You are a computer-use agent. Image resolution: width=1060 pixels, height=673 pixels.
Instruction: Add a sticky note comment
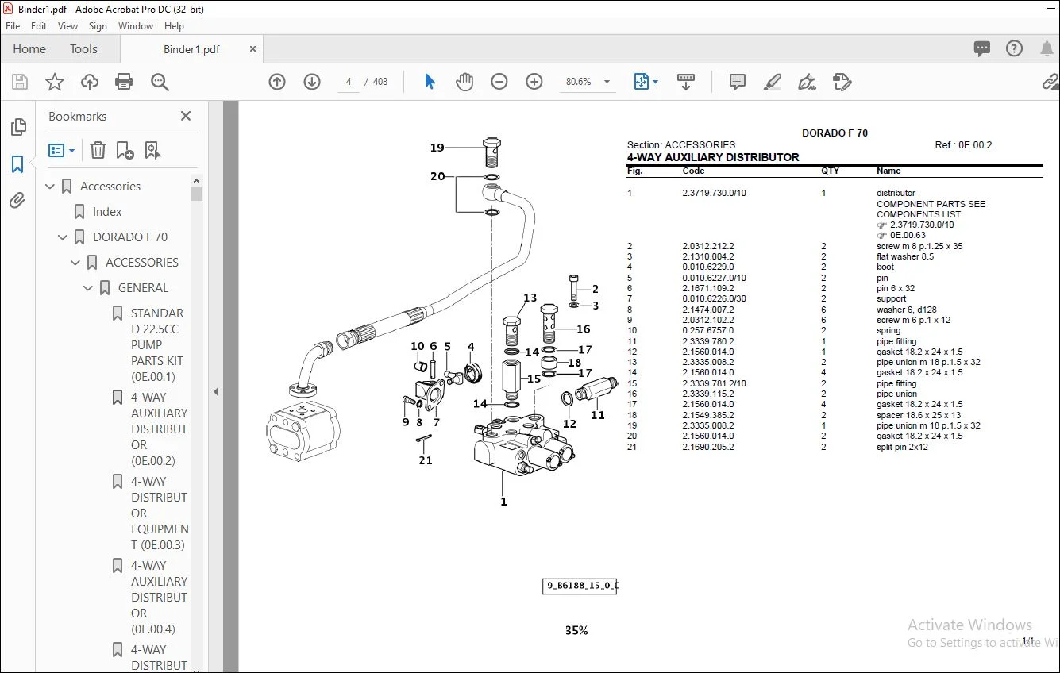[738, 82]
